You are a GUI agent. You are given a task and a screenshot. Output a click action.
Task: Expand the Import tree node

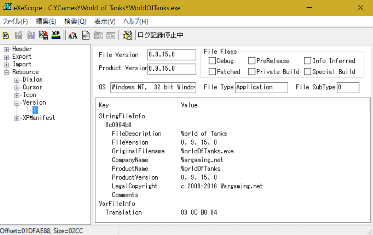pos(7,64)
